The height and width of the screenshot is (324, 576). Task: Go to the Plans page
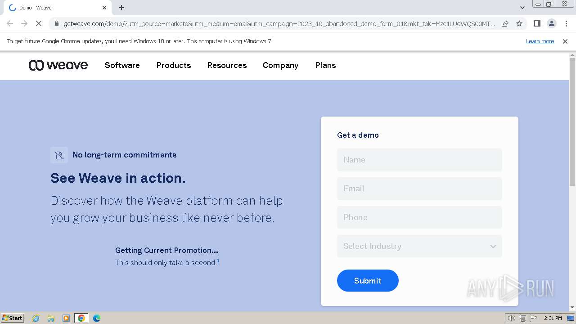(325, 65)
